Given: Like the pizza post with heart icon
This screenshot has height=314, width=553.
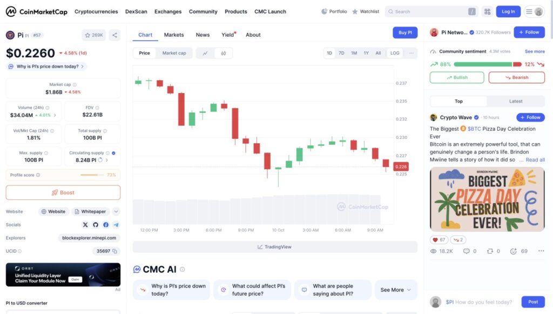Looking at the screenshot, I should 435,239.
